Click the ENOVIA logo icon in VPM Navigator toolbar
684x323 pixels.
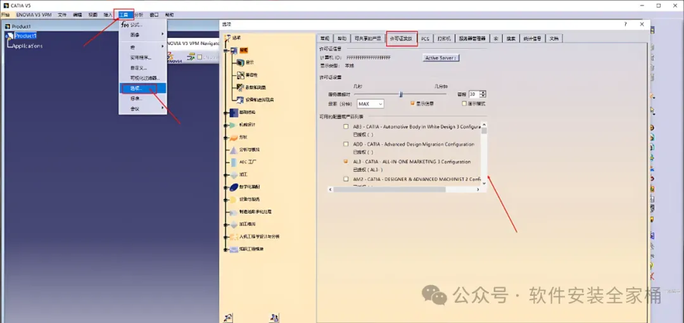(174, 57)
